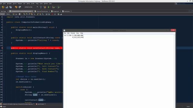This screenshot has width=193, height=108.
Task: Expand the Profile Project dropdown arrow
Action: 60,7
